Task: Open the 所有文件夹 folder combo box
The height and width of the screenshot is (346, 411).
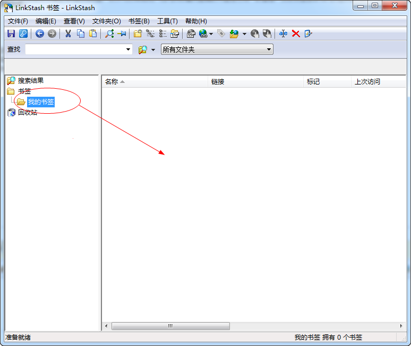Action: pyautogui.click(x=217, y=49)
